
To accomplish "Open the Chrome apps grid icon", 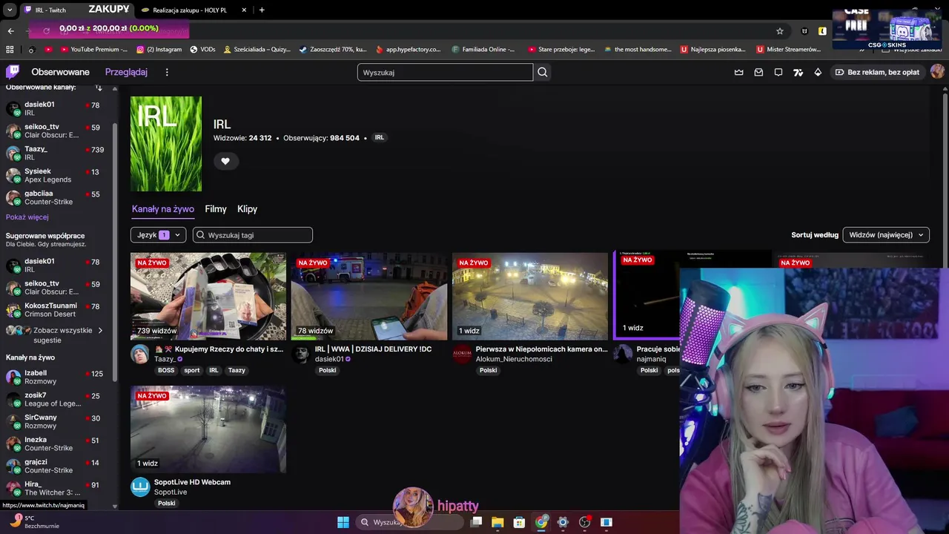I will [10, 50].
